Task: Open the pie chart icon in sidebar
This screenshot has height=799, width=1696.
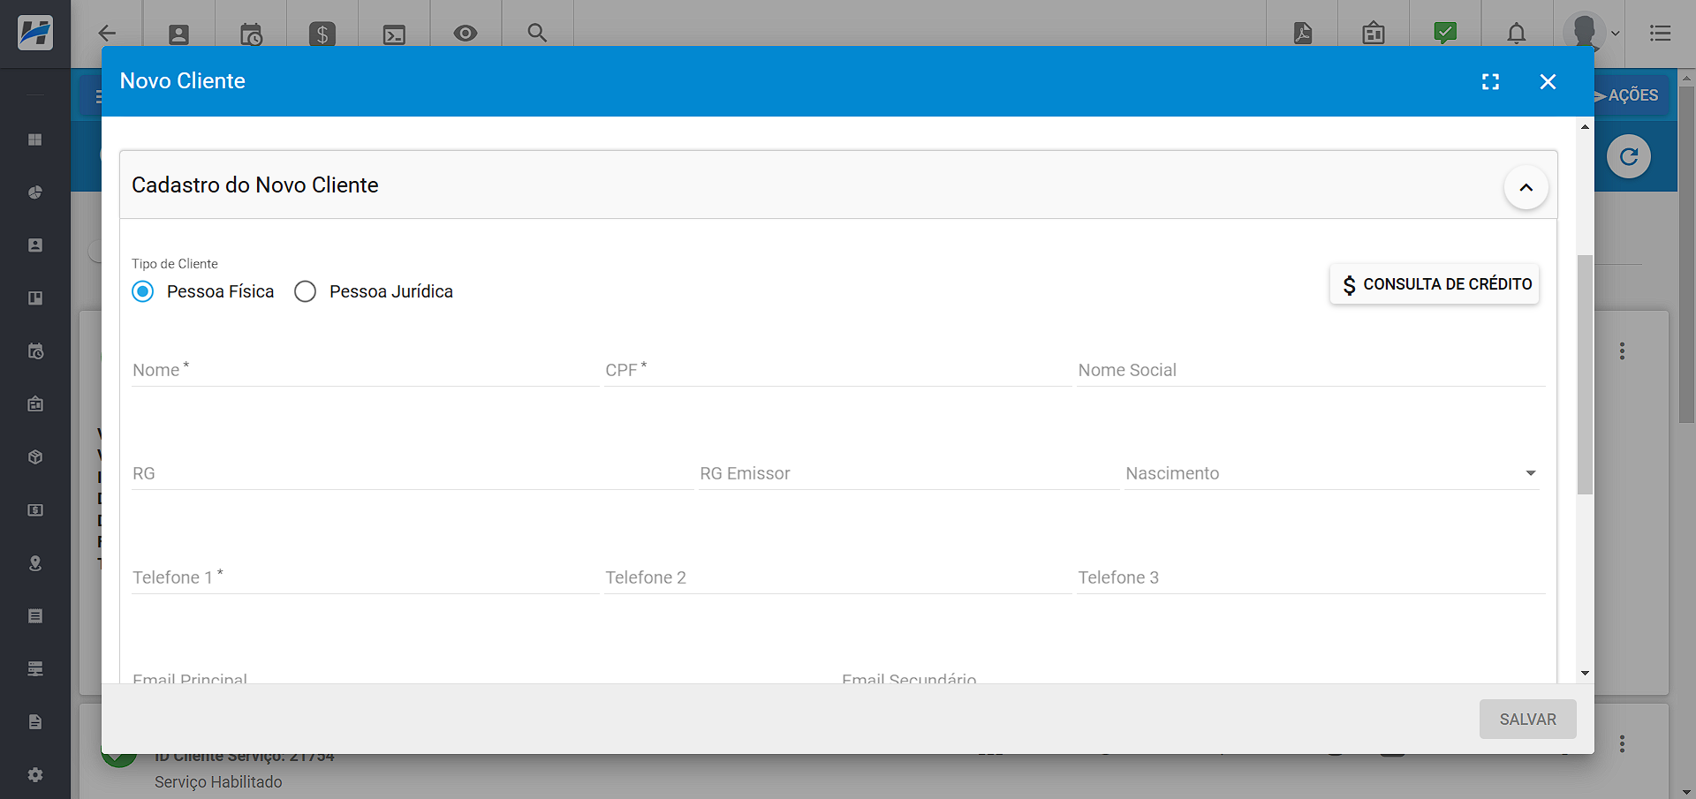Action: coord(35,192)
